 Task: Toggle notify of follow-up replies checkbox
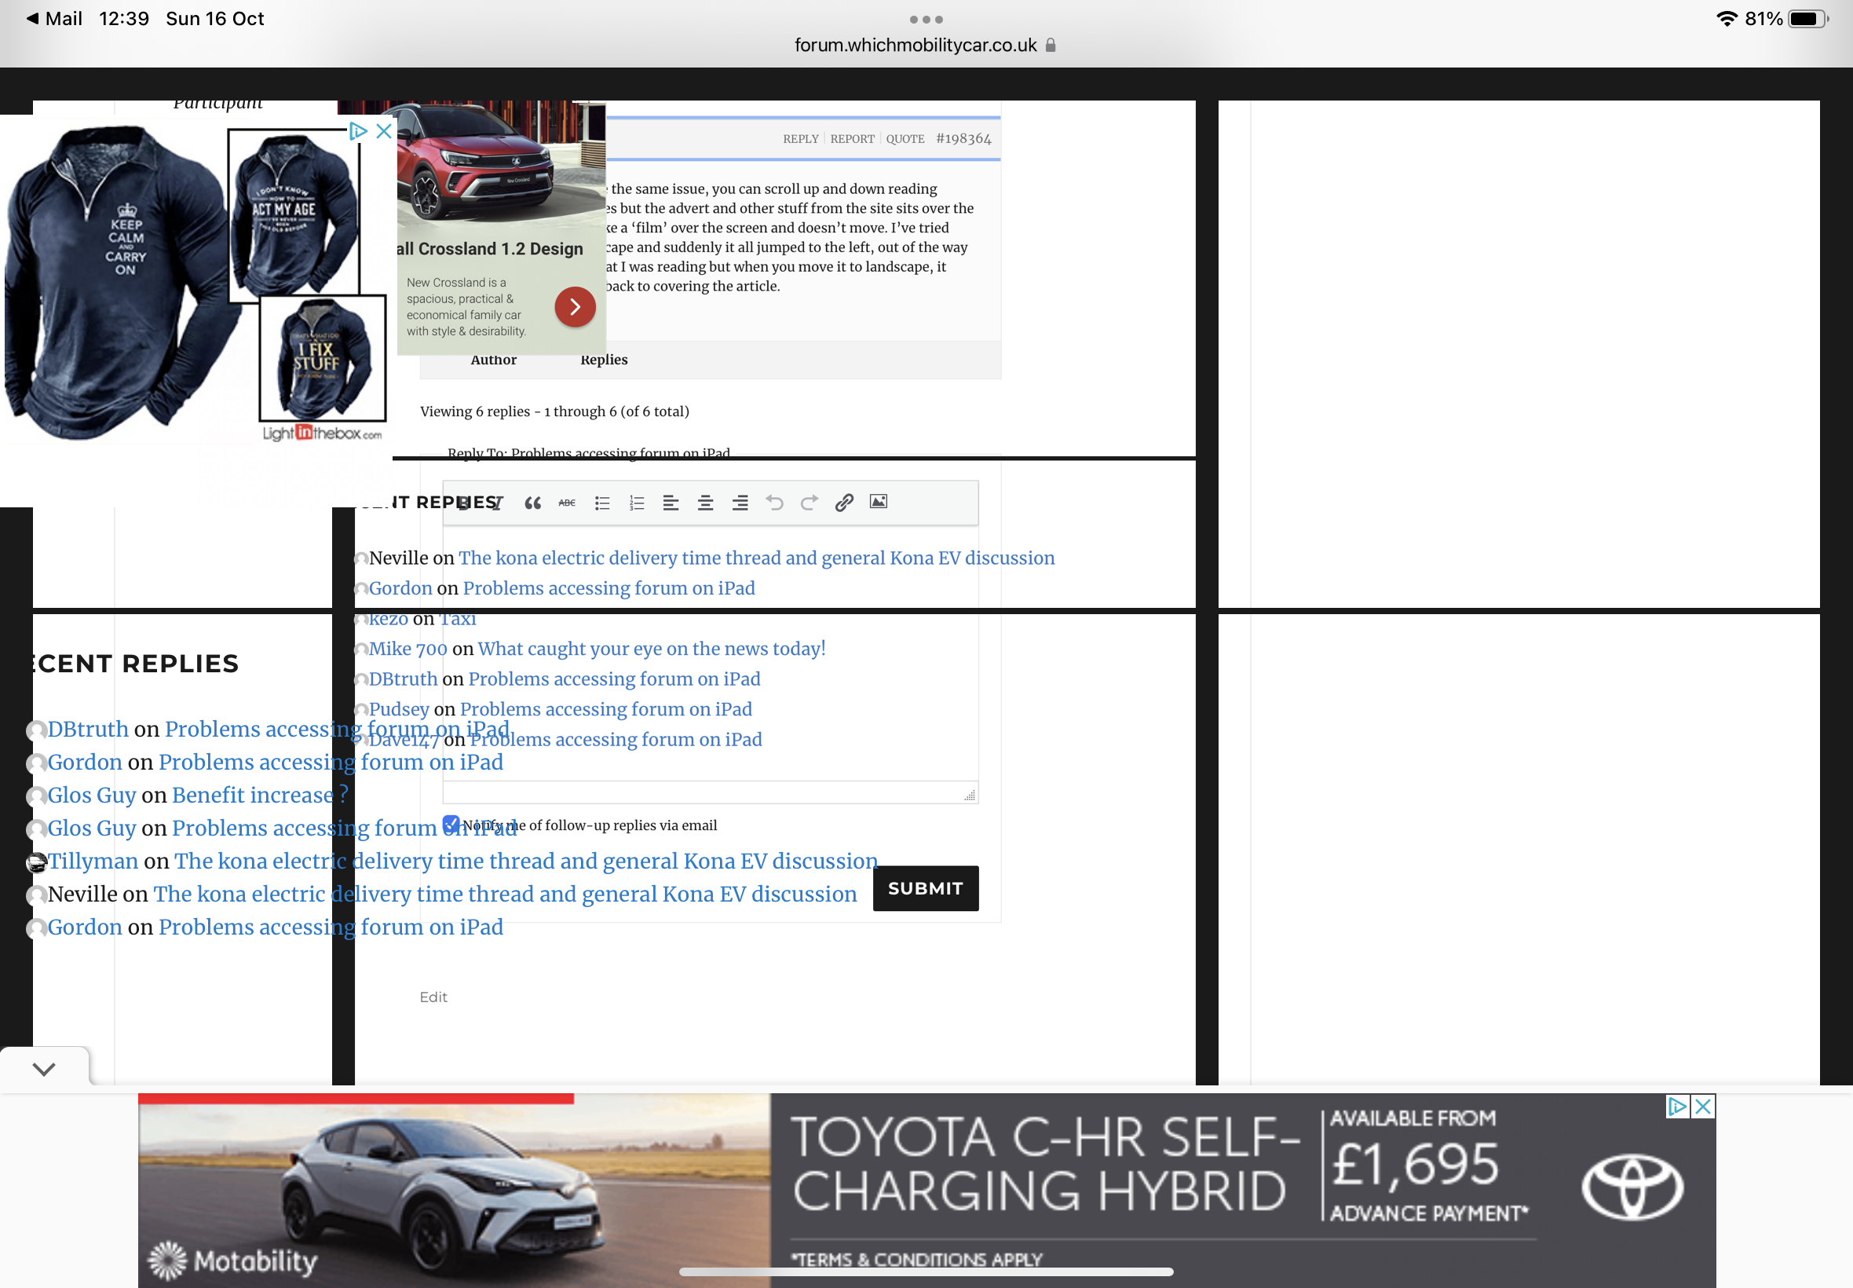click(x=451, y=824)
